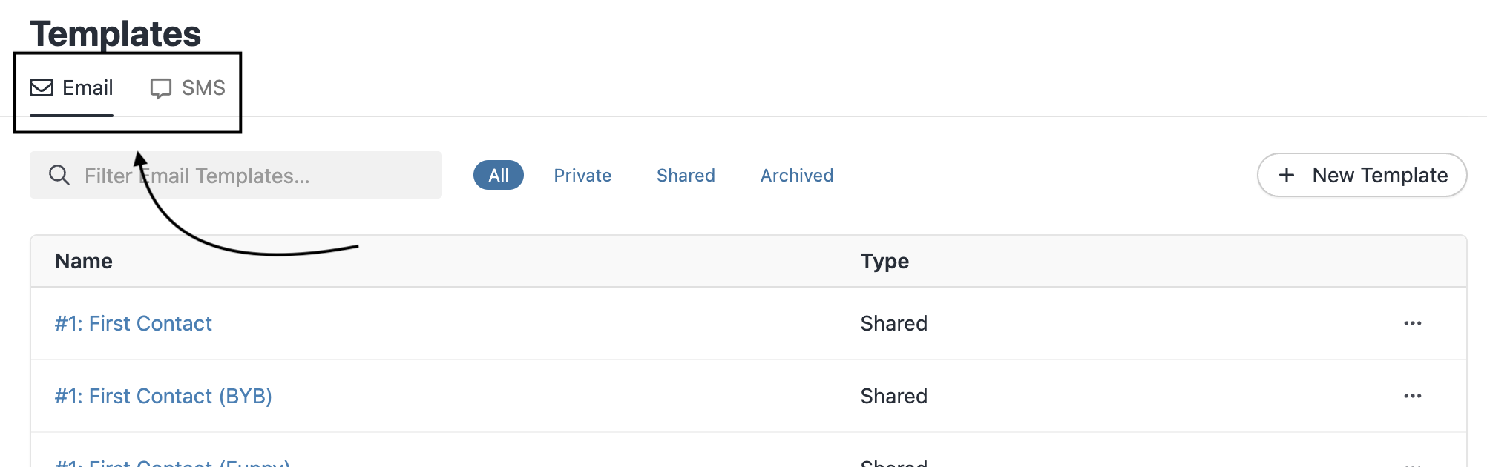Focus the Filter Email Templates search field
Screen dimensions: 1487x467
[x=252, y=176]
